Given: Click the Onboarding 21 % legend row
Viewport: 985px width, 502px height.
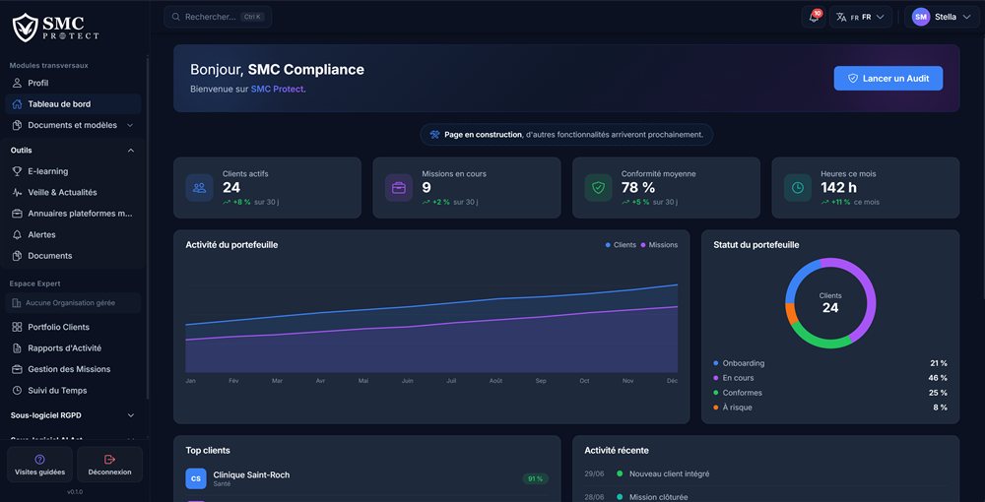Looking at the screenshot, I should (829, 363).
